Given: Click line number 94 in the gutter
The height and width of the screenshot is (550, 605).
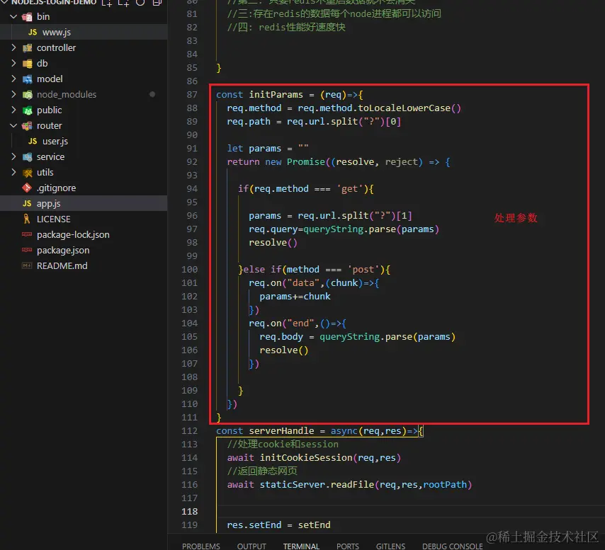Looking at the screenshot, I should click(x=192, y=189).
